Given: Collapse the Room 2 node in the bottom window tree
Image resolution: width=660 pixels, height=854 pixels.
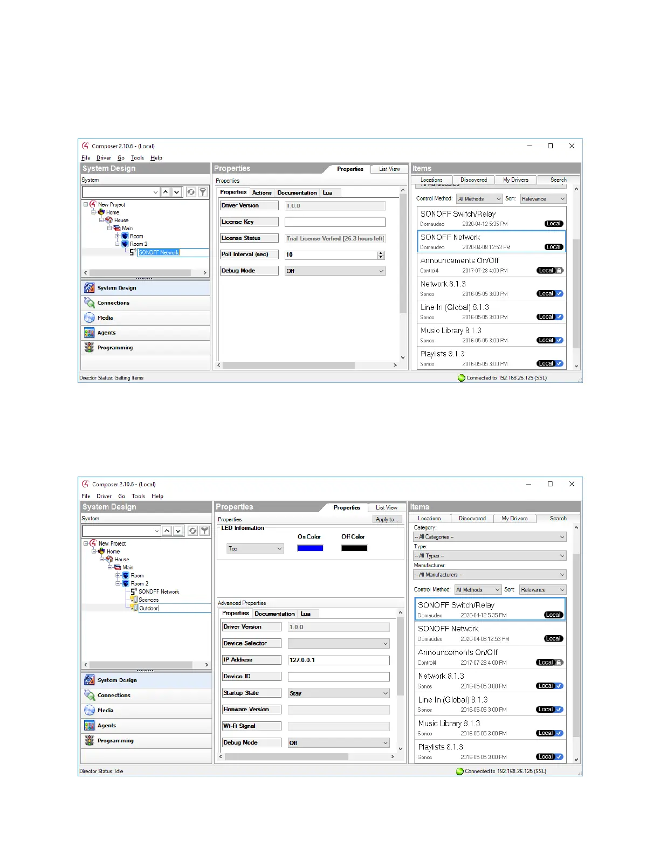Looking at the screenshot, I should click(x=118, y=583).
